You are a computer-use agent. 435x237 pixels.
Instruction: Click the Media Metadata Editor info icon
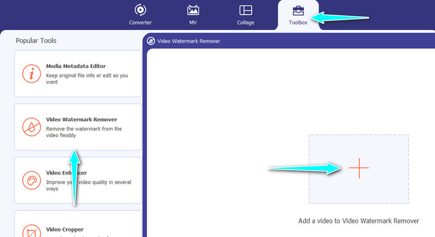point(30,73)
